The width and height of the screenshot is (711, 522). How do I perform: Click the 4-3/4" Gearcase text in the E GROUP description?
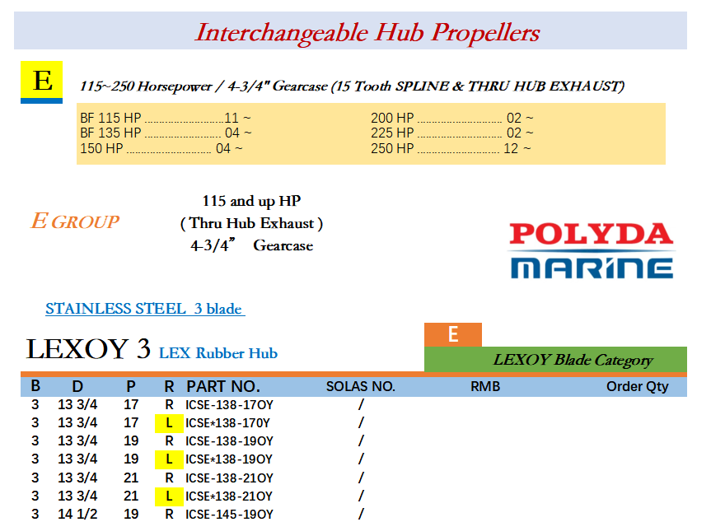coord(251,245)
